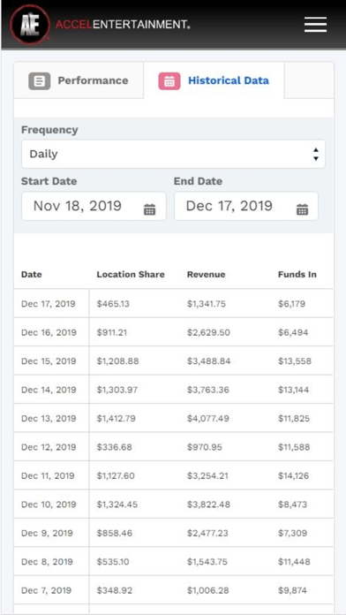Click the Nov 18, 2019 start date field
Image resolution: width=346 pixels, height=615 pixels.
pyautogui.click(x=94, y=206)
